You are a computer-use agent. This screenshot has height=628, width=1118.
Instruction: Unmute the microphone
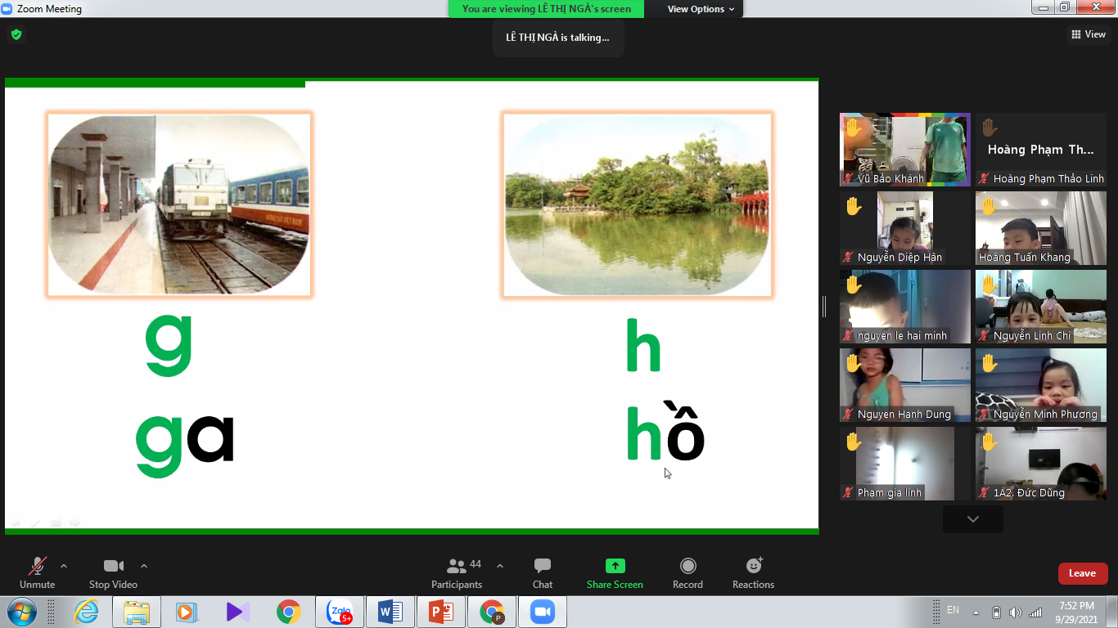(37, 573)
